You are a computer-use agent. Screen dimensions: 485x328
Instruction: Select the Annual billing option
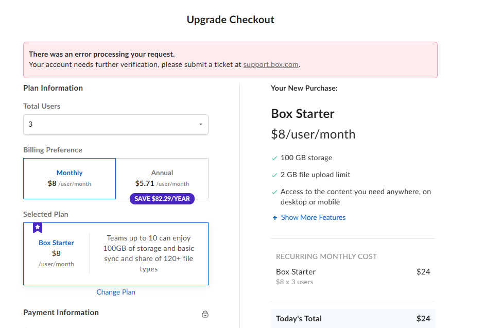162,179
